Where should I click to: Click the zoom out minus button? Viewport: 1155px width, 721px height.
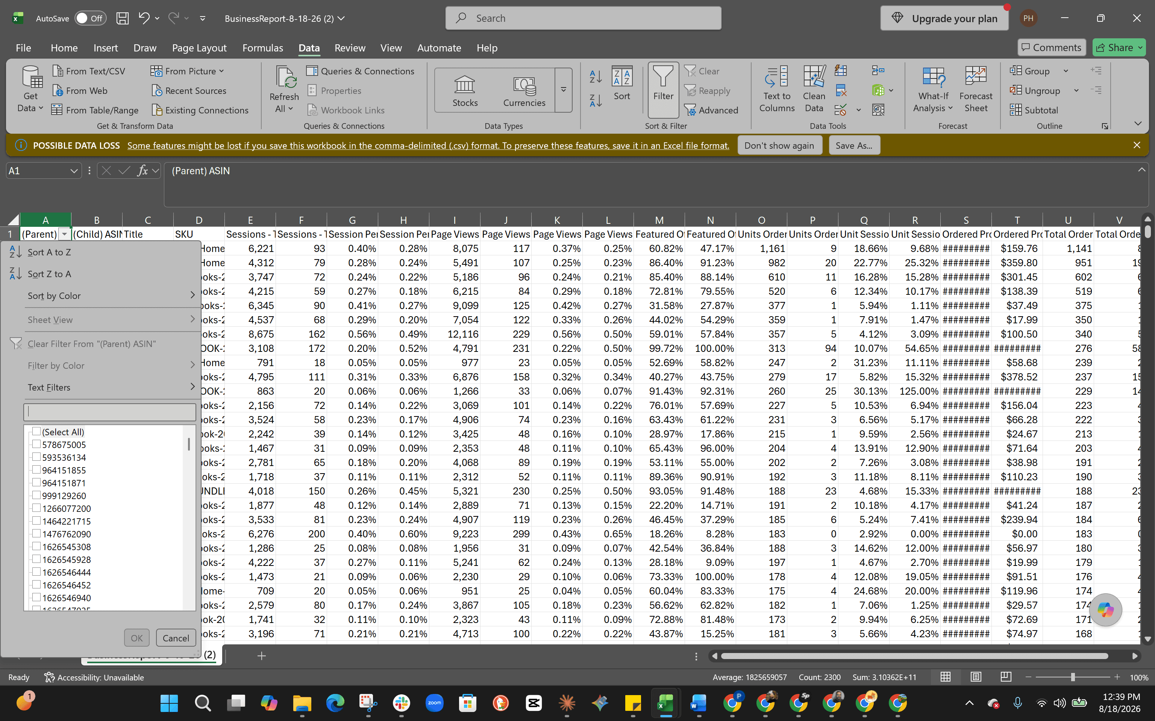[1029, 677]
